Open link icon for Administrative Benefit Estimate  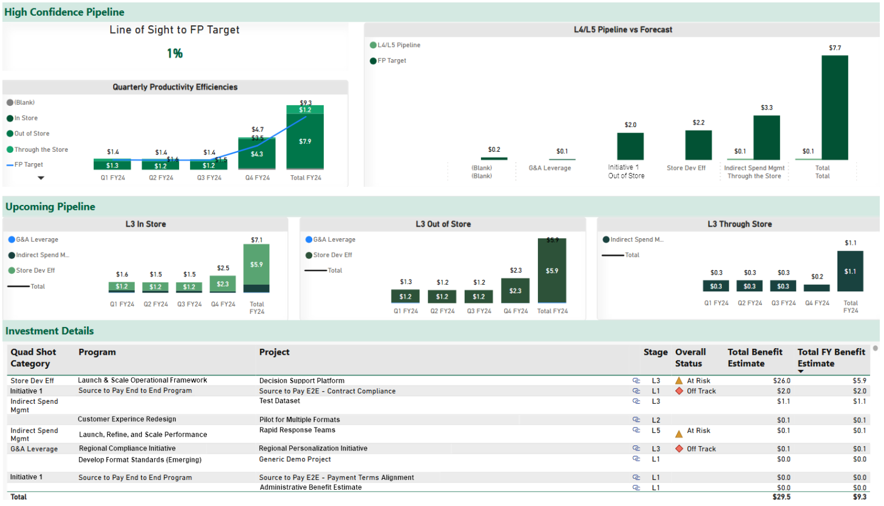pos(636,487)
